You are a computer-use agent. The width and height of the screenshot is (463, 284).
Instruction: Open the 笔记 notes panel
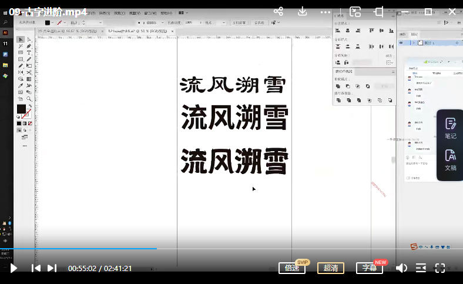[450, 128]
